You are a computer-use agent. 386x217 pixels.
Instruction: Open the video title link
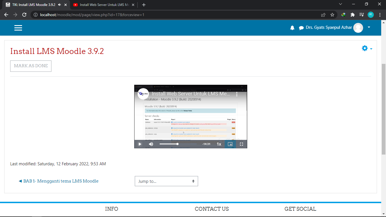tap(191, 94)
